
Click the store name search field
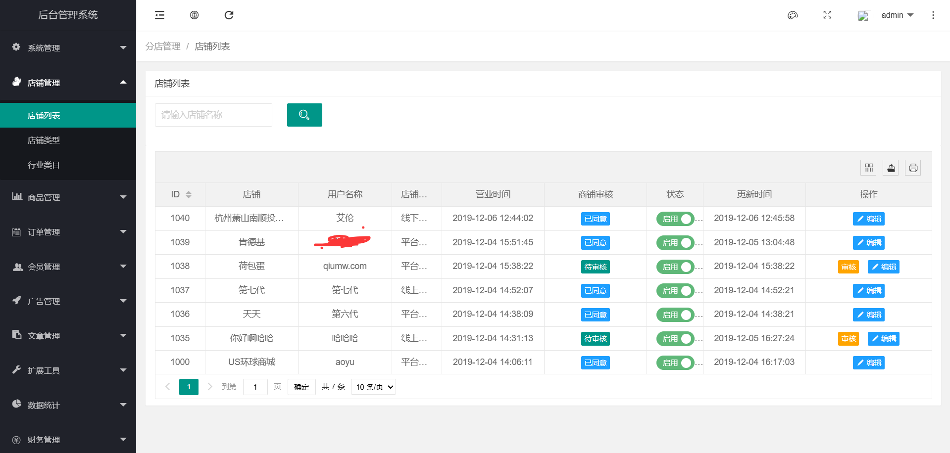click(x=213, y=115)
